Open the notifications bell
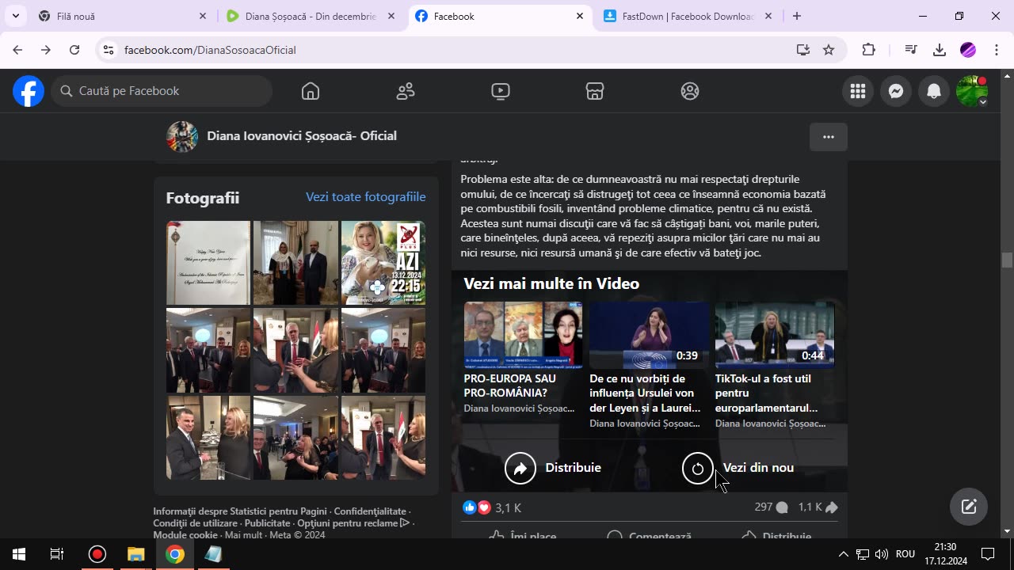Image resolution: width=1014 pixels, height=570 pixels. tap(934, 91)
